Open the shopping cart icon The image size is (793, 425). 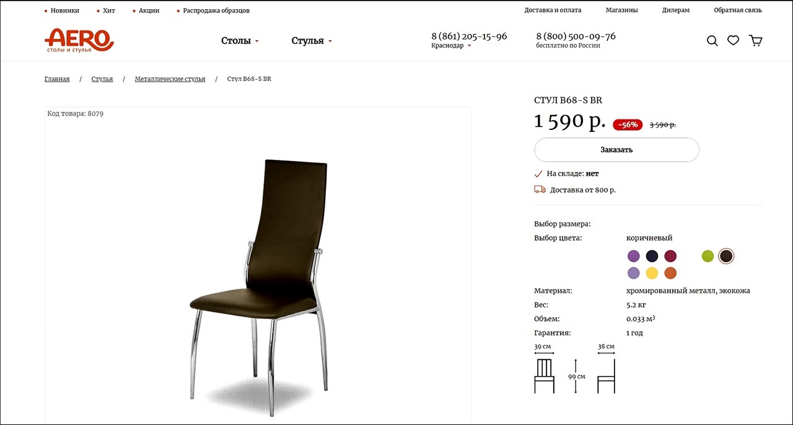click(756, 41)
